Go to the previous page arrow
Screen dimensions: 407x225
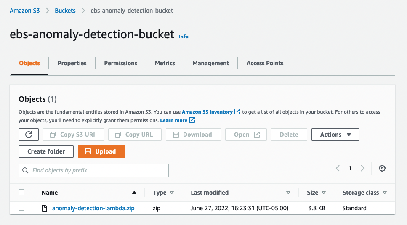click(338, 168)
